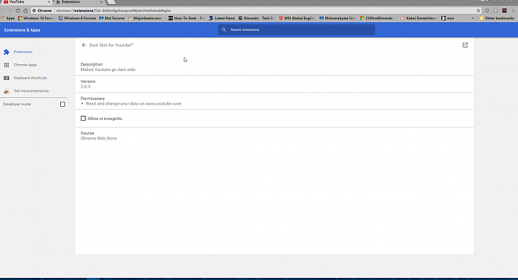Screen dimensions: 518x280
Task: Open a new tab with the tab-strip button
Action: (111, 2)
